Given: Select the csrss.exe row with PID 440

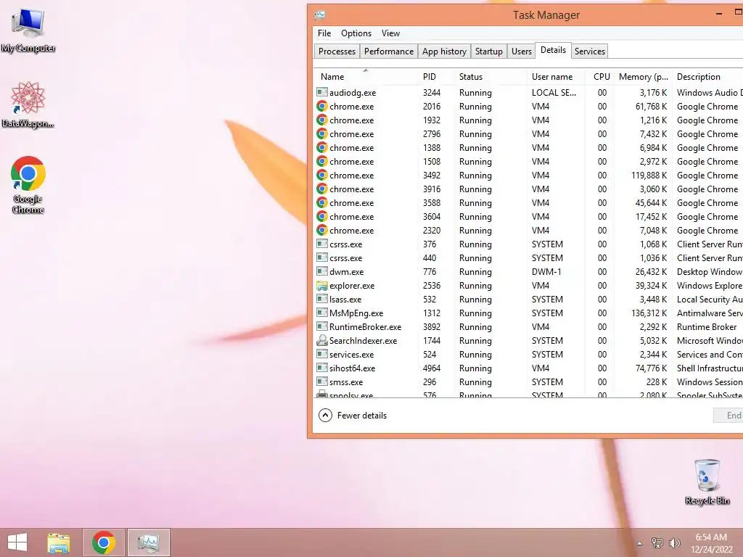Looking at the screenshot, I should [528, 257].
